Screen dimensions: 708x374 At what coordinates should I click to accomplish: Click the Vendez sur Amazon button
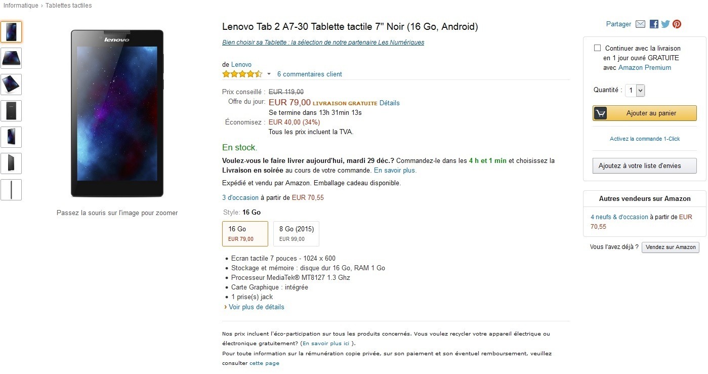670,247
